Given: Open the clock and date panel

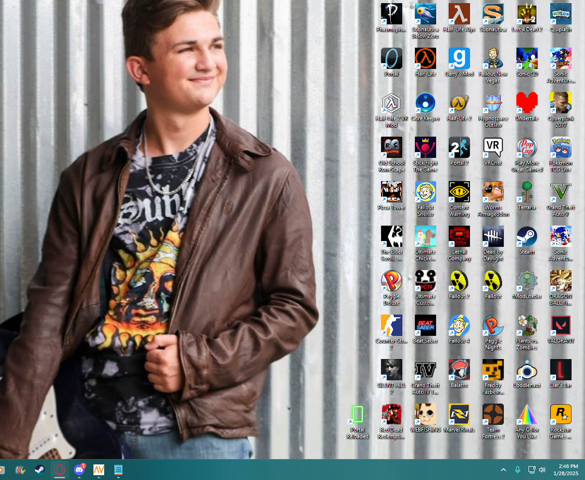Looking at the screenshot, I should point(565,470).
